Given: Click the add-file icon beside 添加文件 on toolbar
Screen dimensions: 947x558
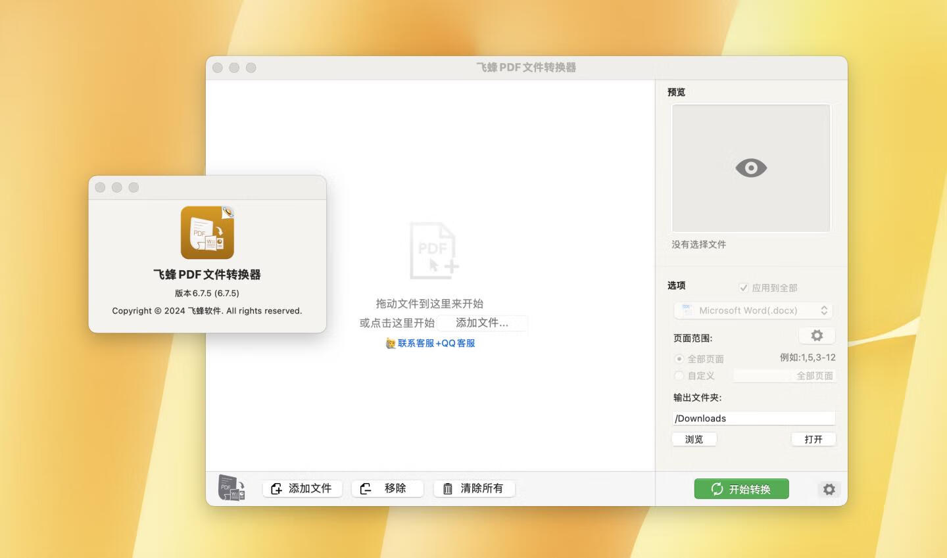Looking at the screenshot, I should 276,488.
